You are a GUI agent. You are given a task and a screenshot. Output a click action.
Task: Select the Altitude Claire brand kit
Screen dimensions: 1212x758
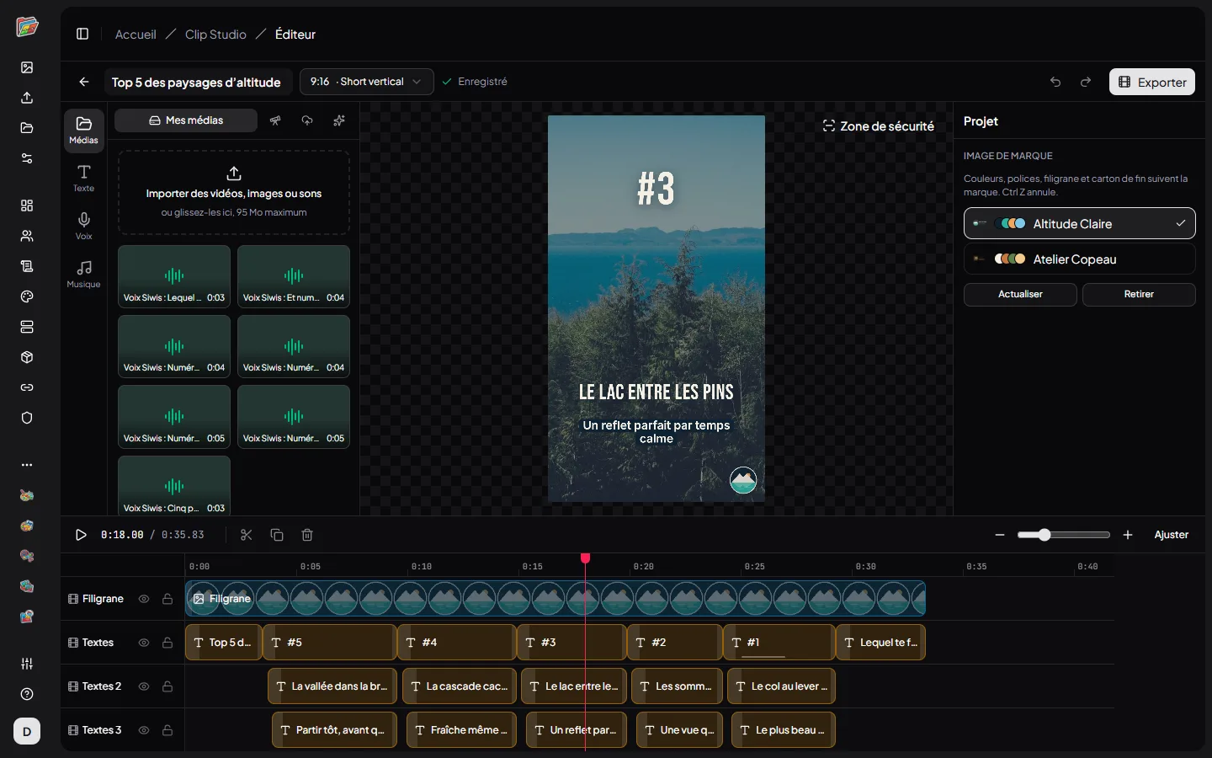(x=1079, y=224)
